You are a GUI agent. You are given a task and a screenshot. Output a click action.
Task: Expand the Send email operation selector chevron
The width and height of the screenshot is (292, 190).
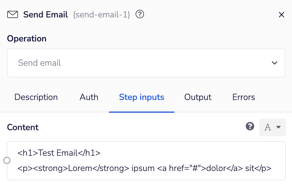[275, 63]
